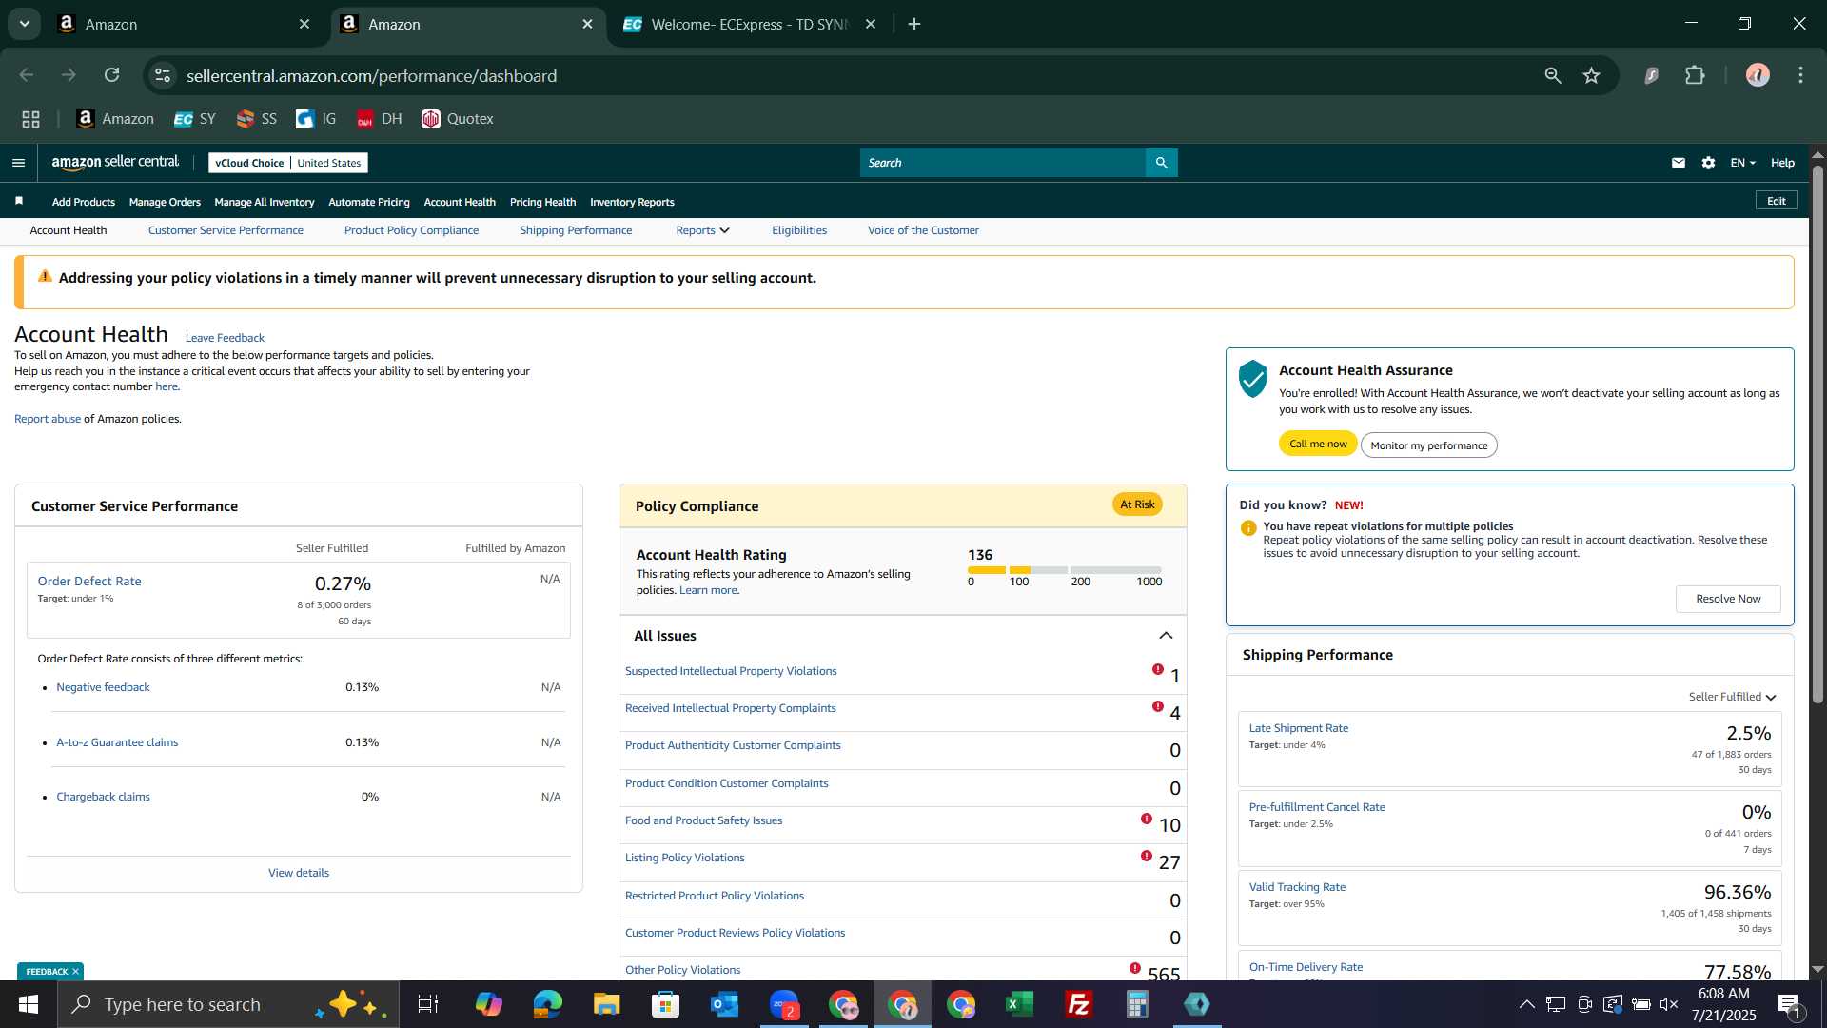Open the browser zoom magnifier icon
The image size is (1827, 1028).
pos(1553,75)
